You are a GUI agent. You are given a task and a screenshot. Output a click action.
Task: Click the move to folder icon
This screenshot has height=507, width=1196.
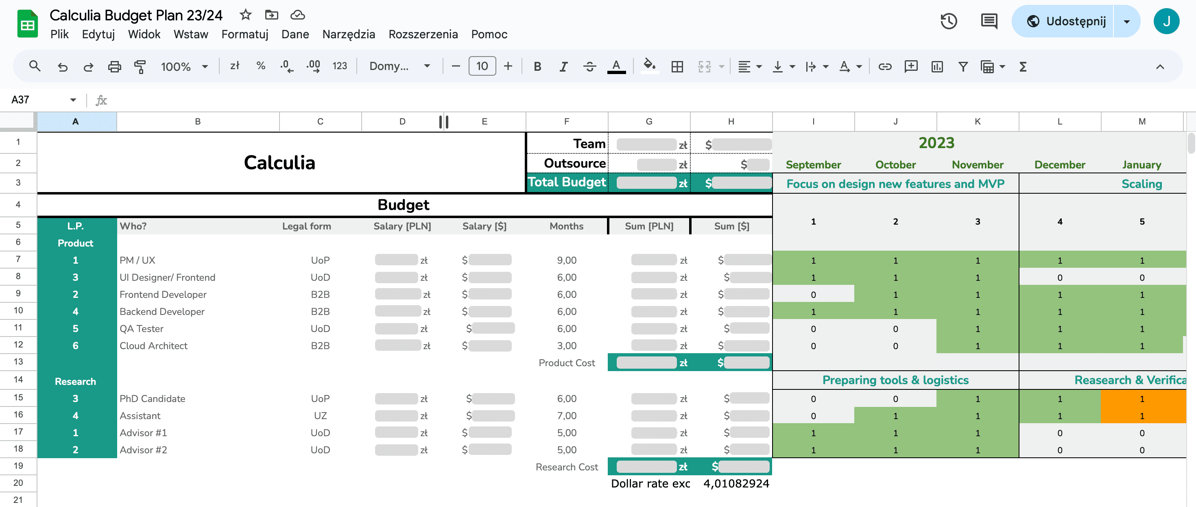272,15
